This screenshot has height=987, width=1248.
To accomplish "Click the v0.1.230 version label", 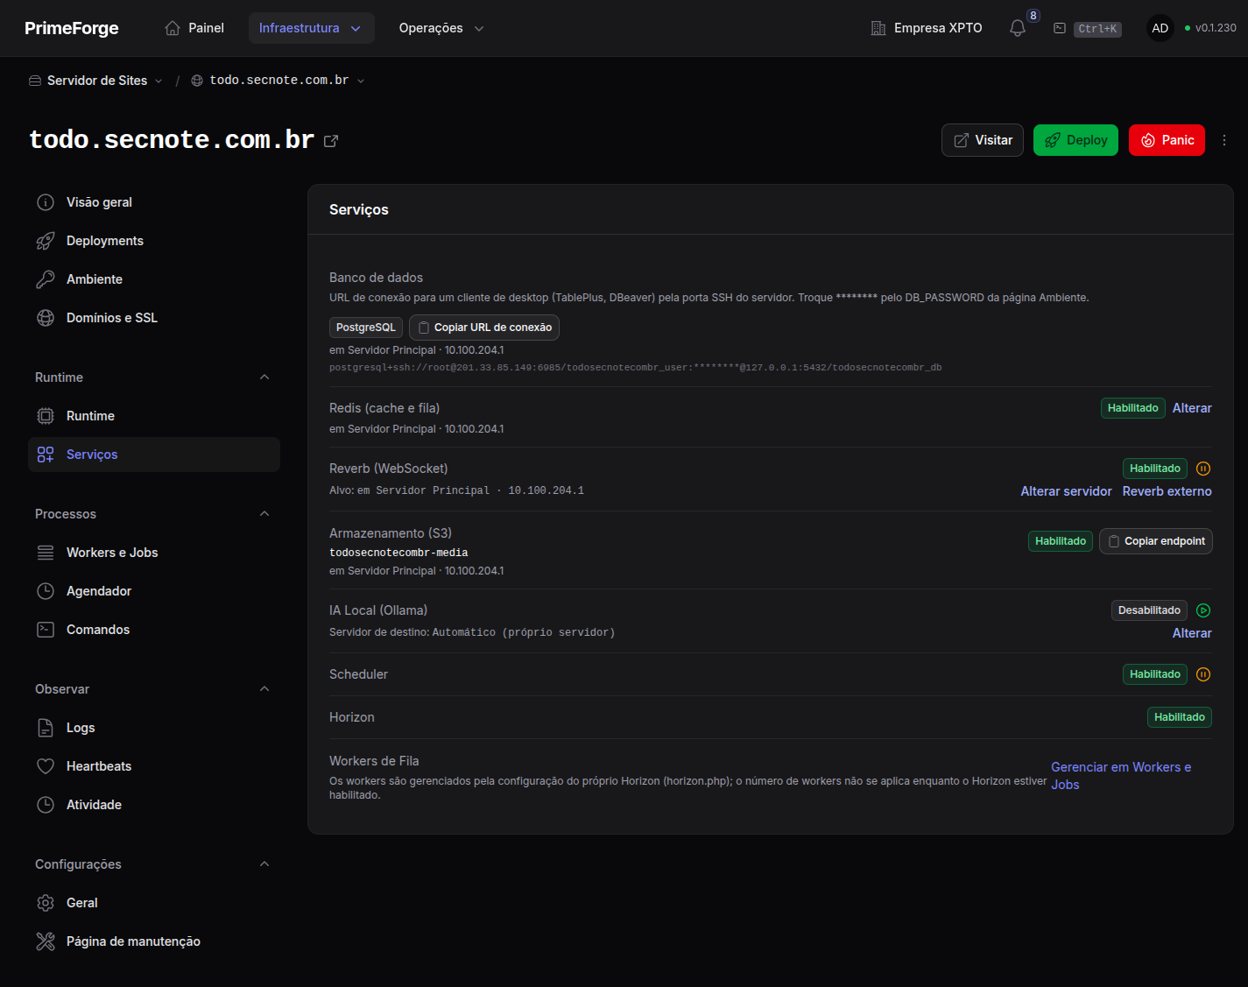I will click(x=1216, y=28).
